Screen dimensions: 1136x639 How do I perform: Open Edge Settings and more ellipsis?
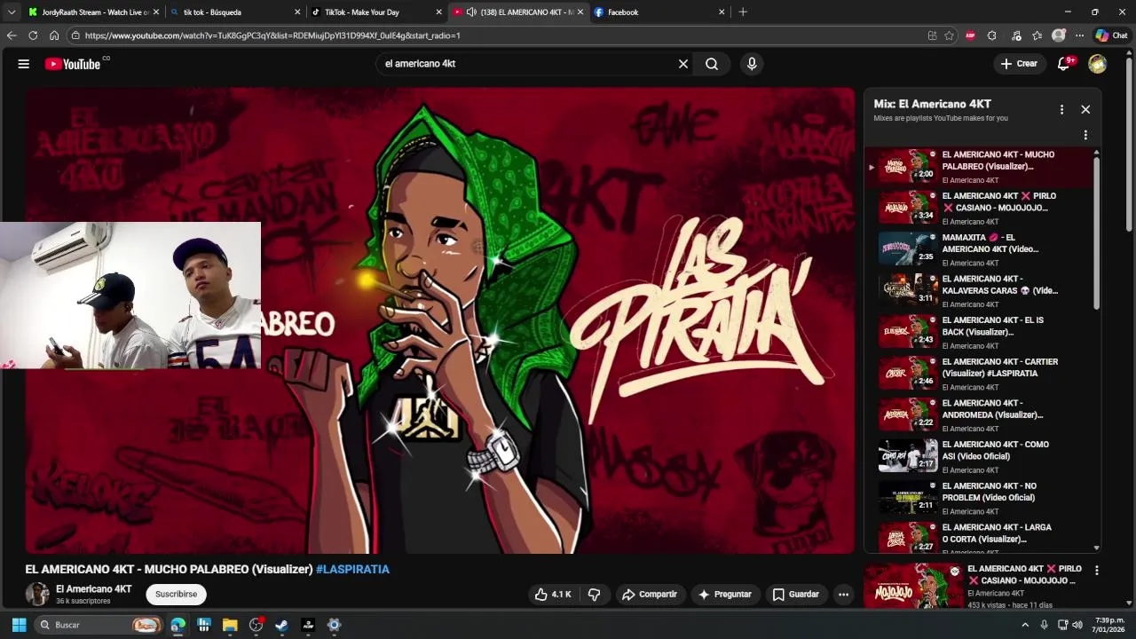coord(1079,35)
